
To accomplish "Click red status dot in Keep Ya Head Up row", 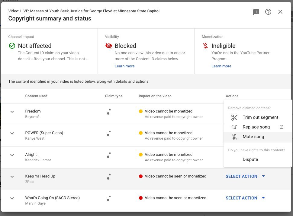I will click(141, 176).
